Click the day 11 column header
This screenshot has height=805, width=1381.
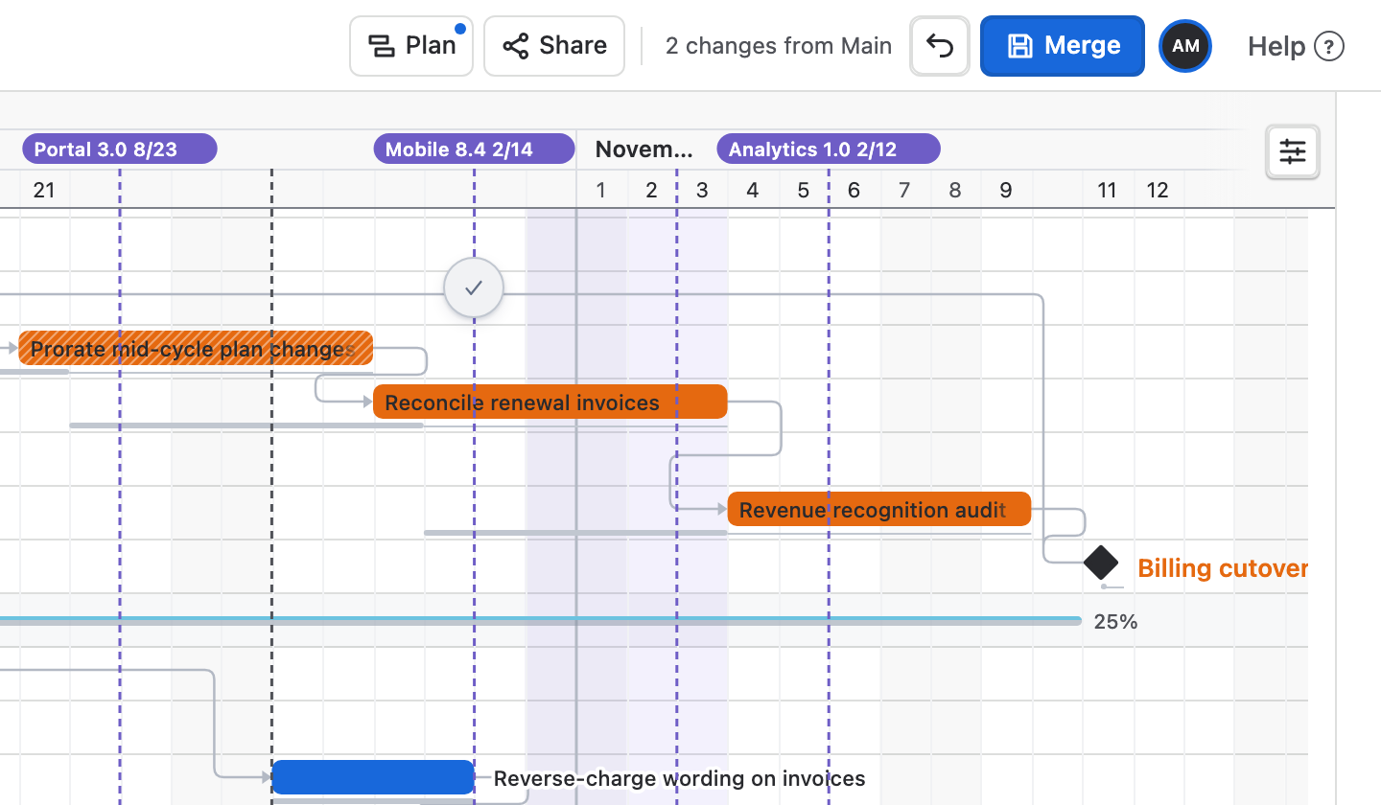pos(1107,190)
